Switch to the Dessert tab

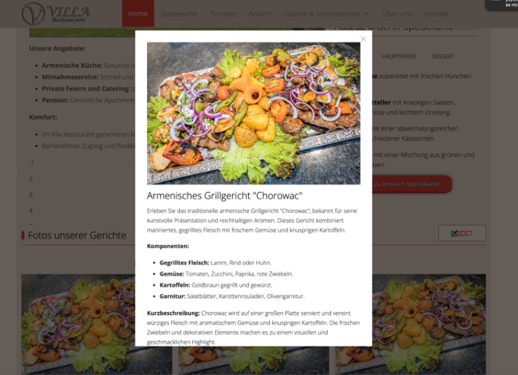443,56
